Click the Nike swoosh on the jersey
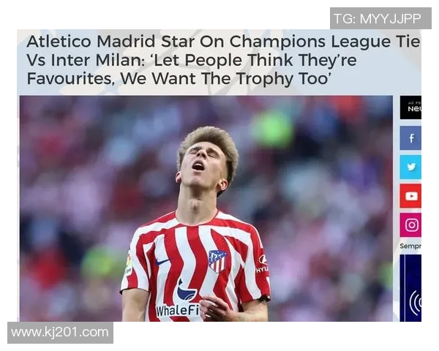Image resolution: width=439 pixels, height=351 pixels. [162, 262]
